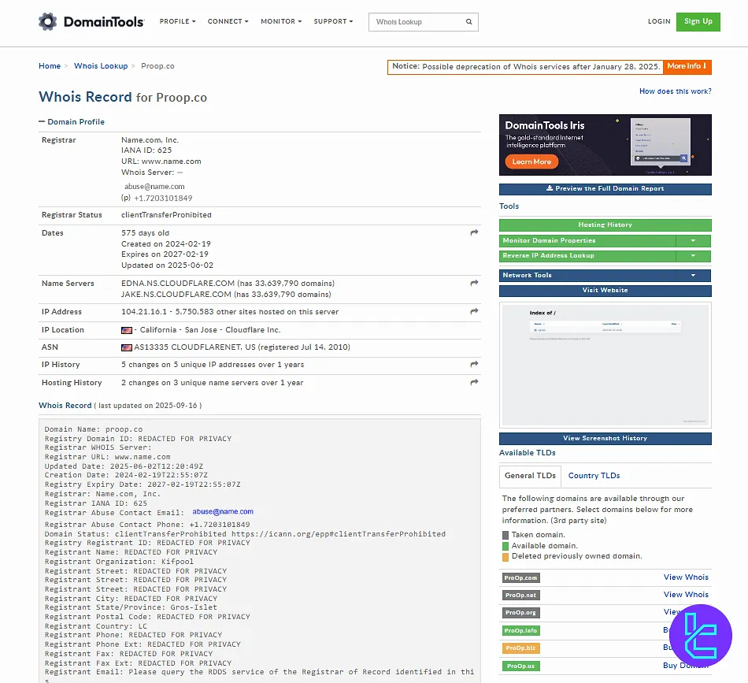The image size is (748, 683).
Task: Expand Monitor Domain Properties dropdown arrow
Action: coord(693,241)
